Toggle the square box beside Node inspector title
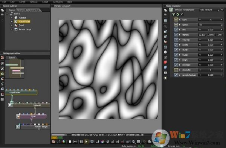 point(165,6)
